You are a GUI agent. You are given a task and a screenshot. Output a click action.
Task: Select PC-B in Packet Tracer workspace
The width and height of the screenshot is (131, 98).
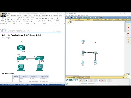(95, 62)
